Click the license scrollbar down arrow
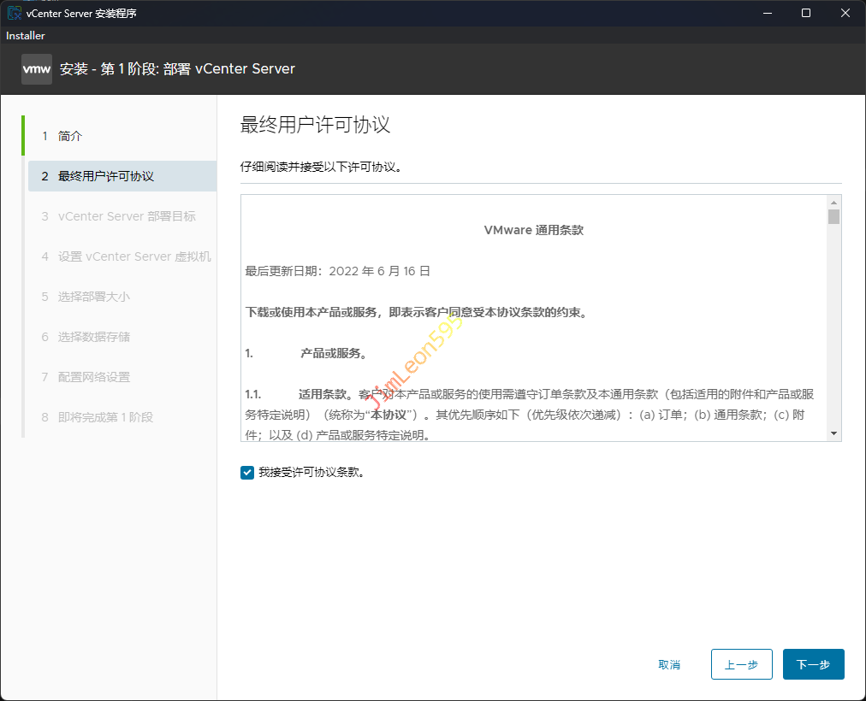866x701 pixels. (833, 434)
